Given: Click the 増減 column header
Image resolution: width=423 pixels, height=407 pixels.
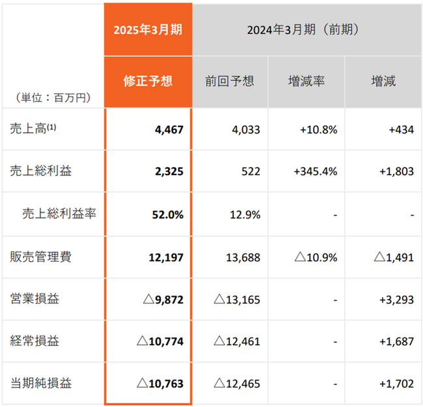Looking at the screenshot, I should pyautogui.click(x=383, y=82).
